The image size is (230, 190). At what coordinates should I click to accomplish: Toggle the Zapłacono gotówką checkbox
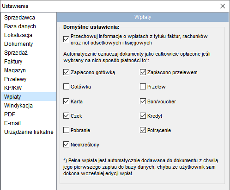click(66, 72)
